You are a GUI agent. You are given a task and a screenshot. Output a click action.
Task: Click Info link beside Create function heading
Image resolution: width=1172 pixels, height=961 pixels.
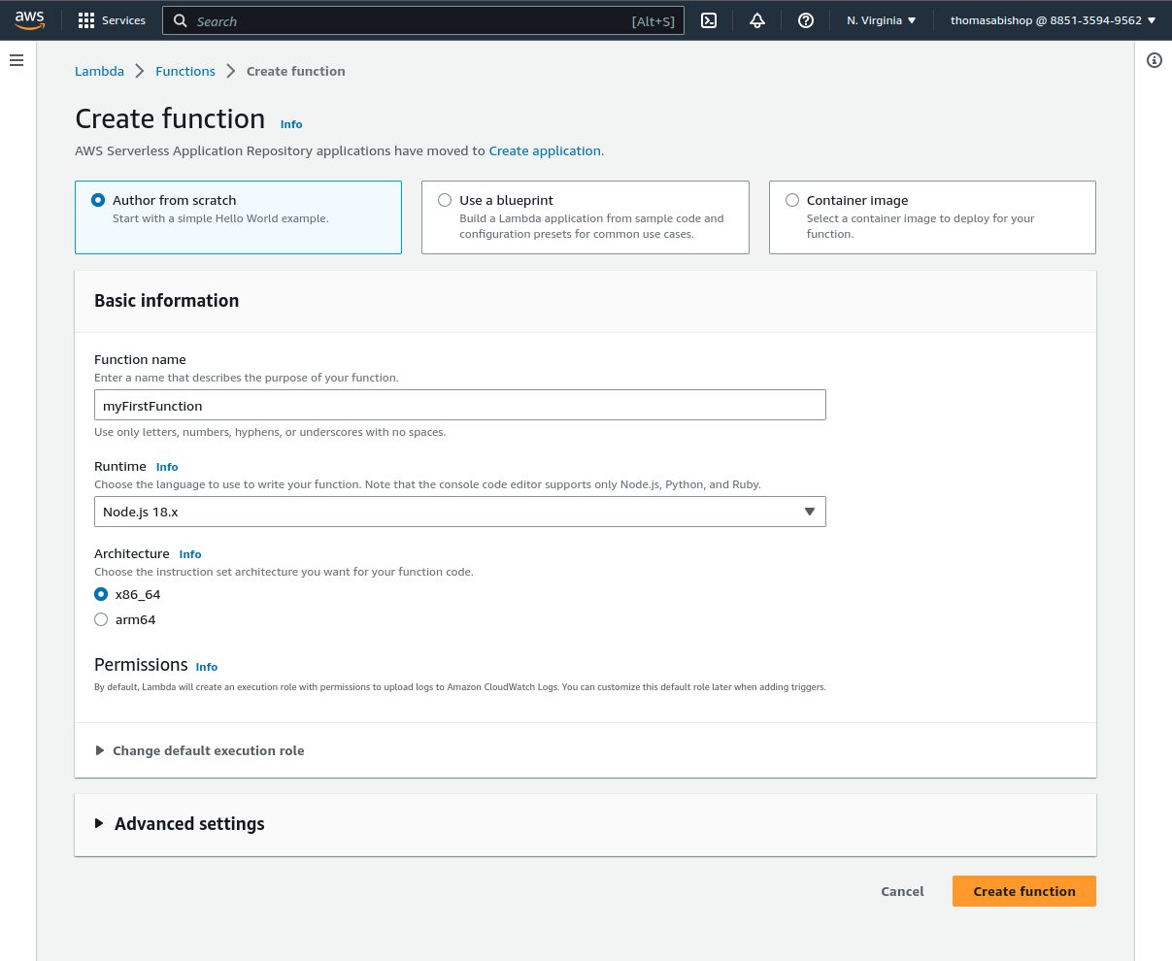291,124
